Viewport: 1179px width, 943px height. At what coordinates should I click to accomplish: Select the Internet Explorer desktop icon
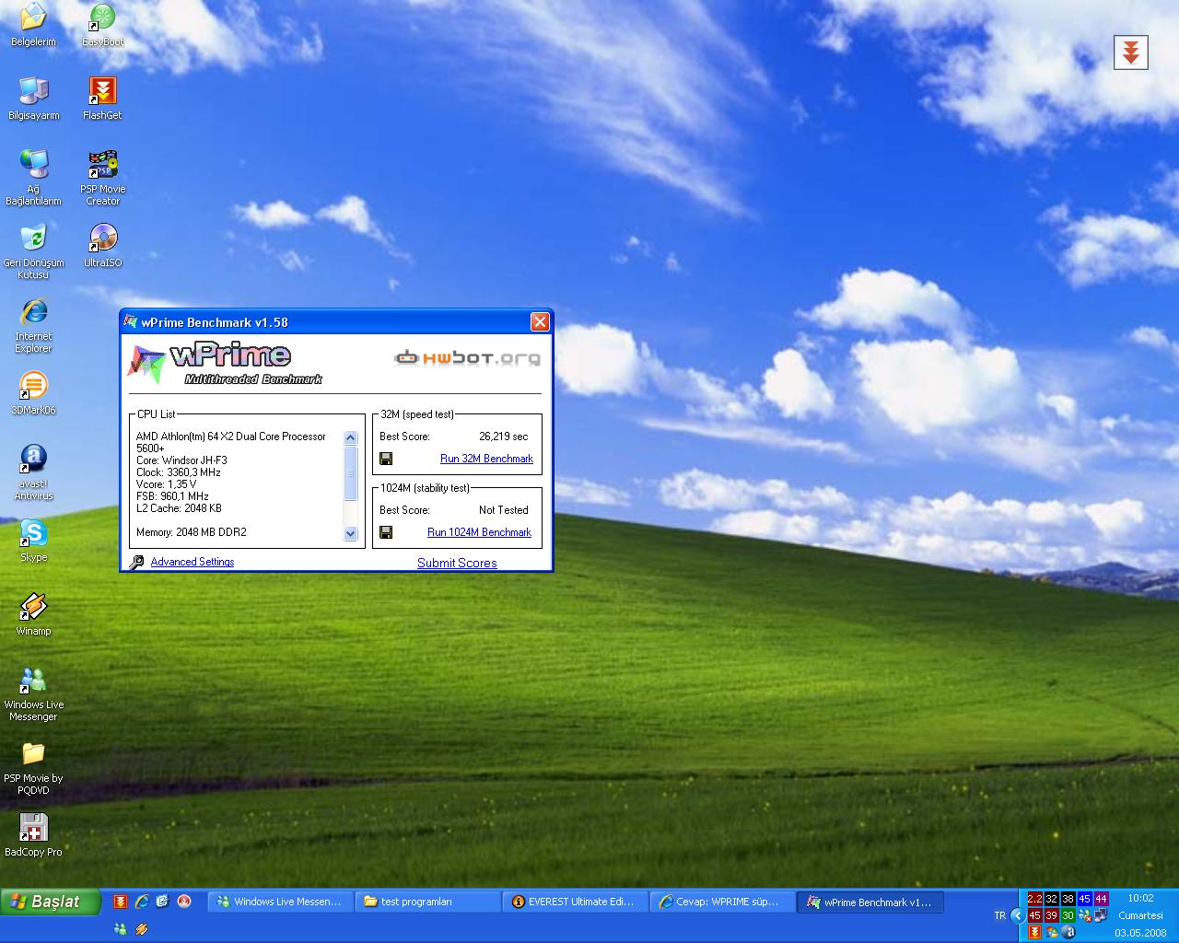click(33, 324)
